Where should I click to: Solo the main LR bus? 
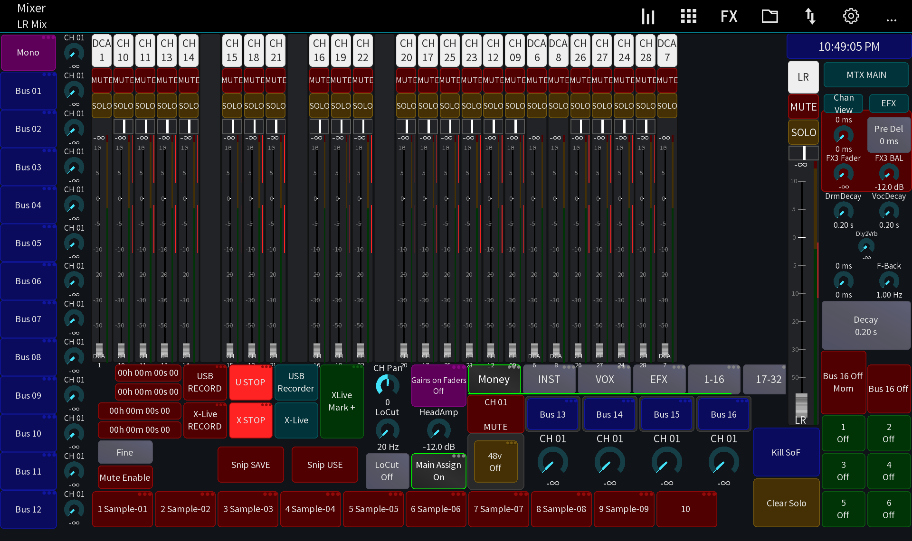[x=803, y=132]
